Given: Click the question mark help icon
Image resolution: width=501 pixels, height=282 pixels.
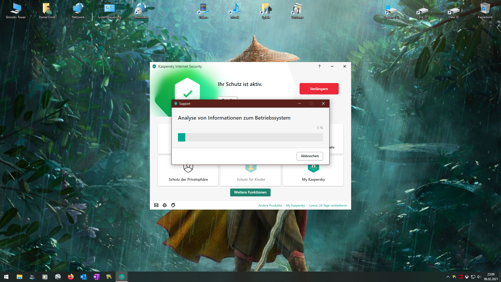Looking at the screenshot, I should (319, 66).
